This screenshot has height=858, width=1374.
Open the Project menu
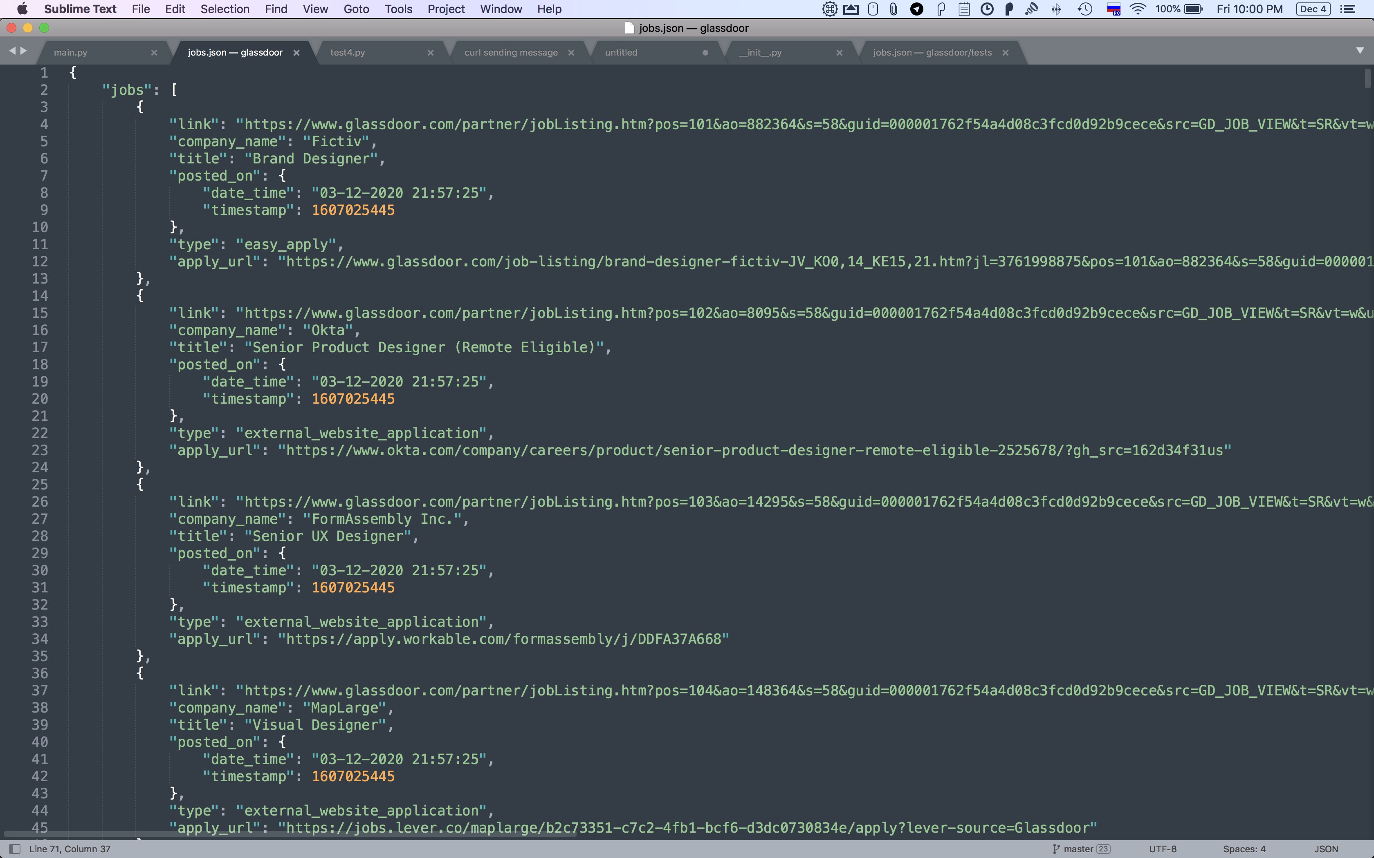pyautogui.click(x=446, y=9)
